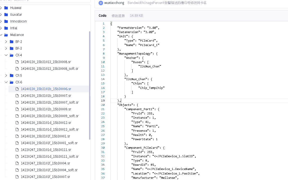Open file 14140130_15b31013_15b30008_soft.sr
Screen dimensions: 288x180
(50, 69)
